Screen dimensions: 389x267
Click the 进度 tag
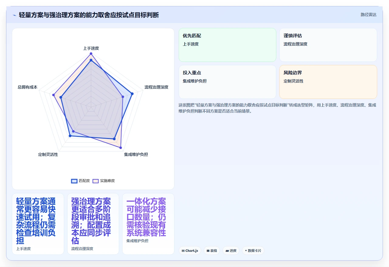tap(231, 251)
